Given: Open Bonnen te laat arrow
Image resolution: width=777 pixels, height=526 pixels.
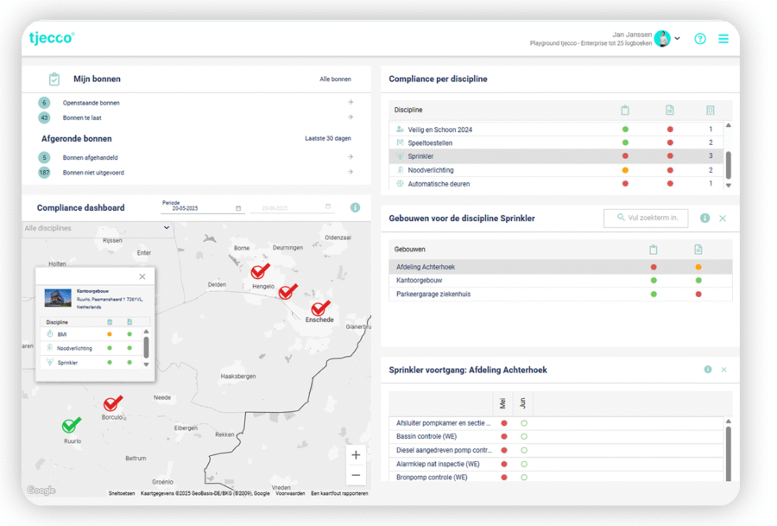Looking at the screenshot, I should (x=351, y=117).
